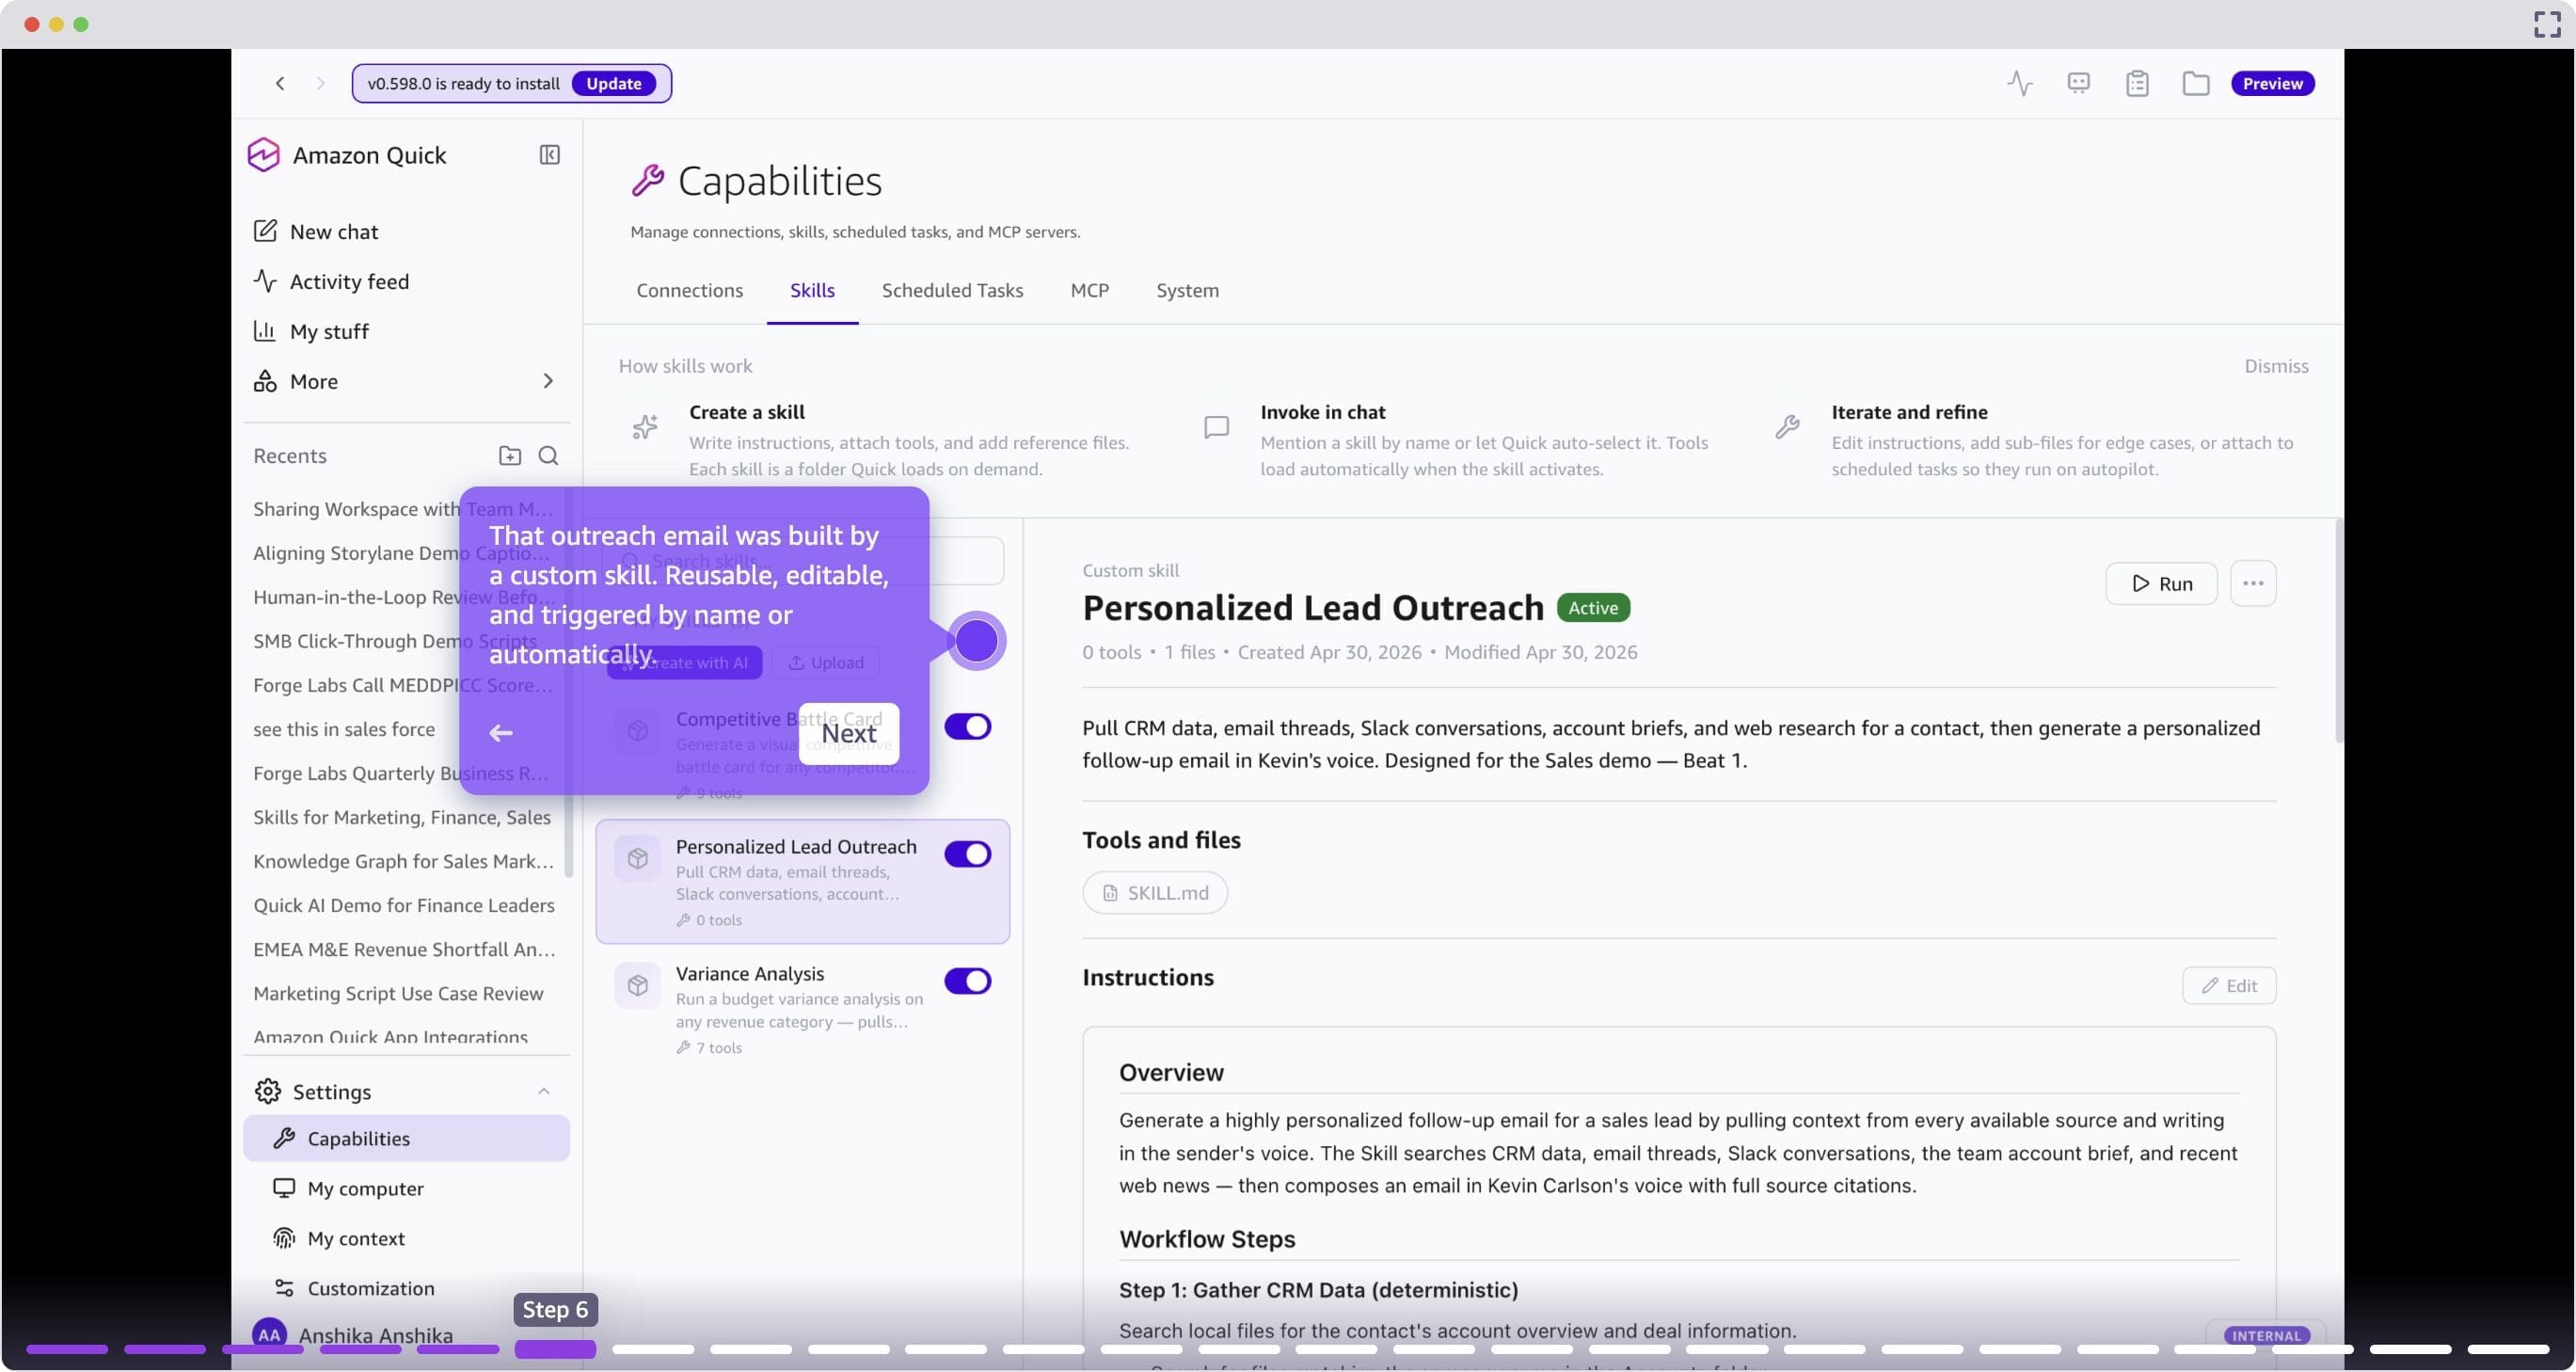
Task: Click Next in the tour tooltip
Action: point(848,733)
